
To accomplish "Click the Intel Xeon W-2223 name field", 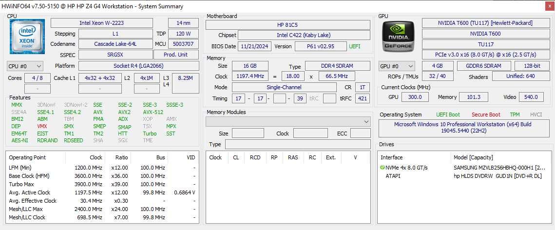I will [x=101, y=23].
